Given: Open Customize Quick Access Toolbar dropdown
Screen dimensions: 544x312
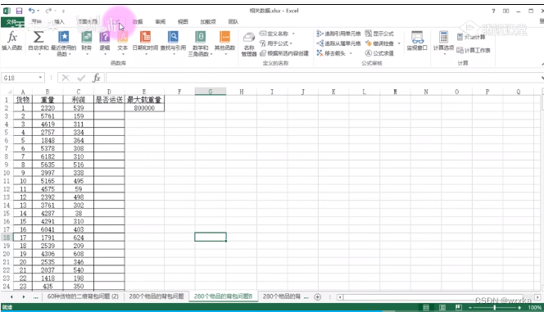Looking at the screenshot, I should [x=63, y=11].
